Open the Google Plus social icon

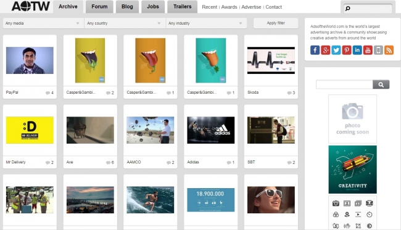coord(326,50)
